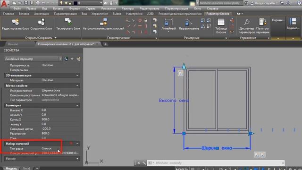
Task: Collapse Набор значений section
Action: [77, 144]
